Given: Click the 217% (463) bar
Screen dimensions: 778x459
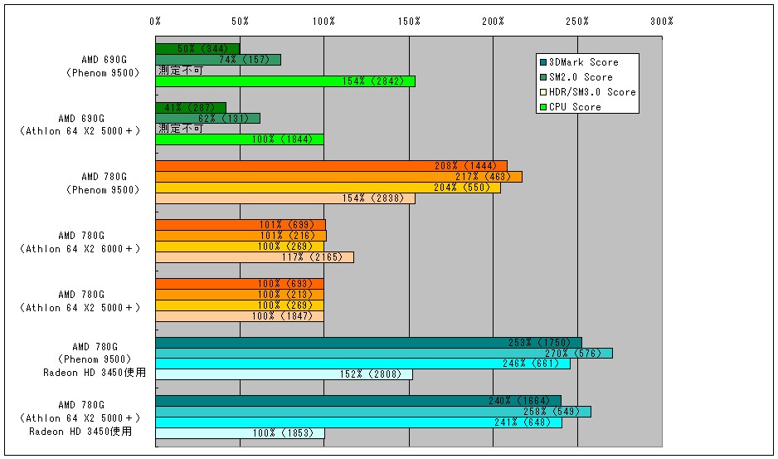Looking at the screenshot, I should (x=339, y=177).
